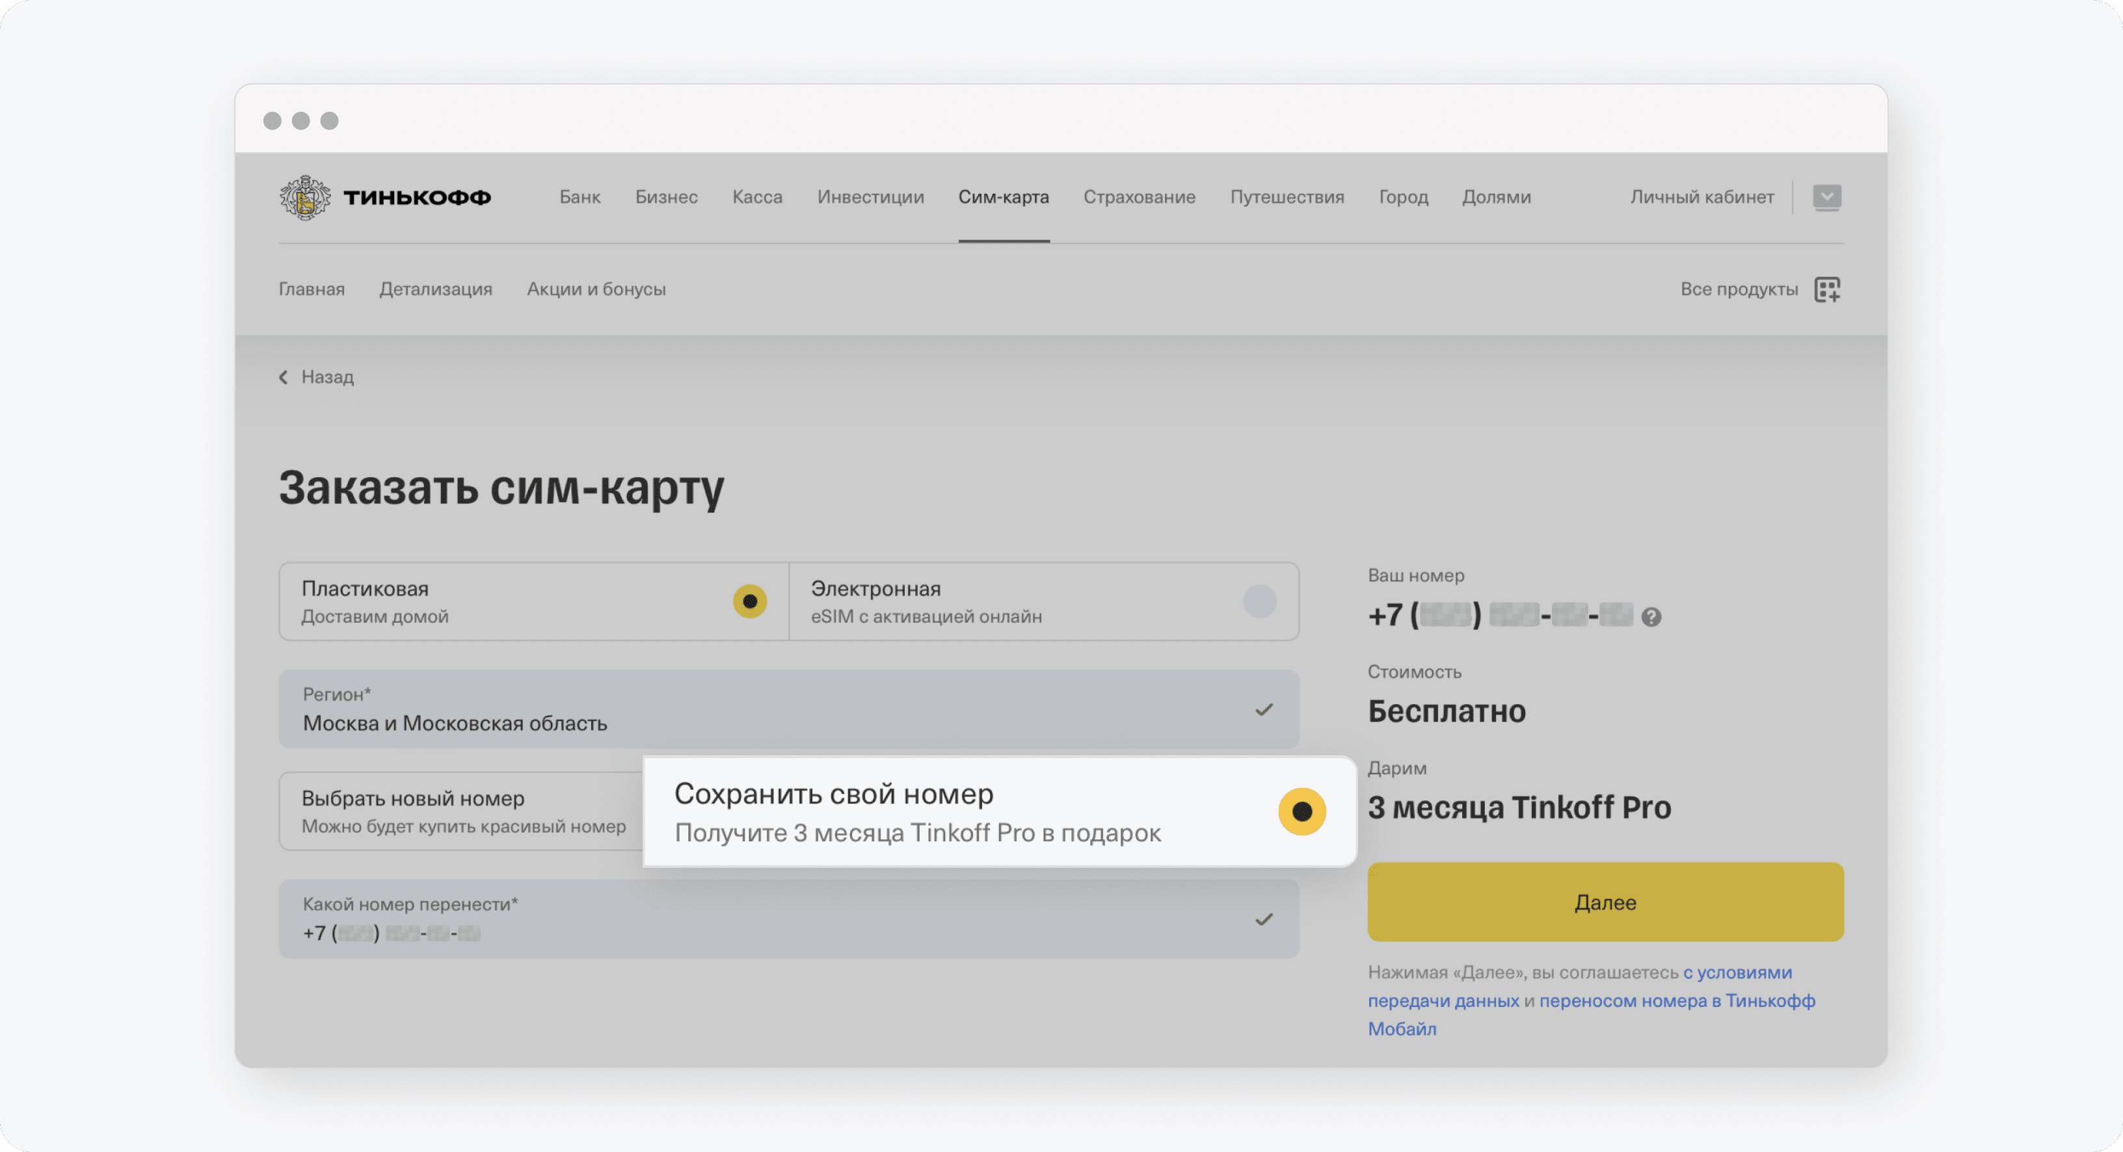Open the Долями menu item
Viewport: 2123px width, 1152px height.
(x=1496, y=197)
